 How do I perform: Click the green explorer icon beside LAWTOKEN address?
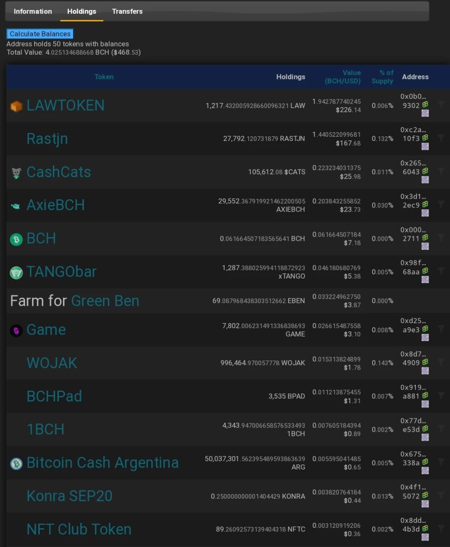click(x=425, y=104)
